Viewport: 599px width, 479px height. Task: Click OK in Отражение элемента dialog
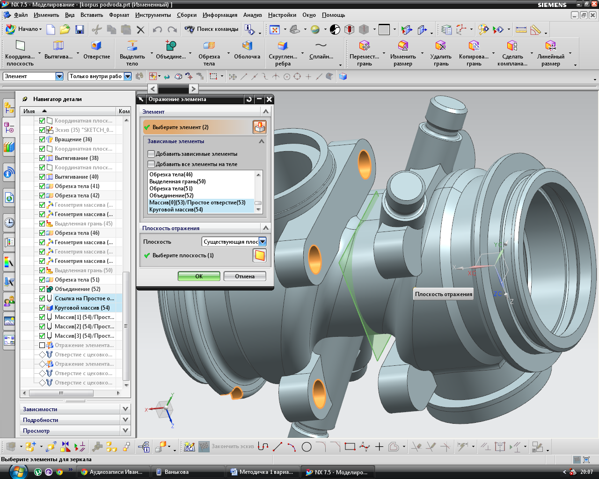pyautogui.click(x=199, y=276)
